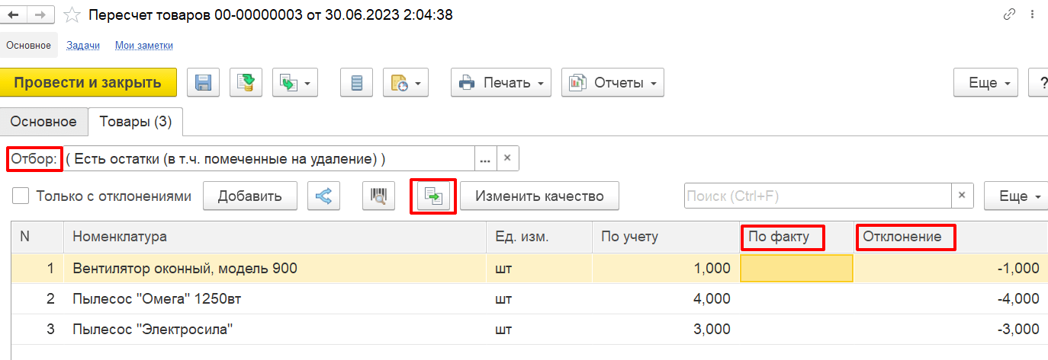Click the document structure list icon
The image size is (1048, 360).
[356, 83]
